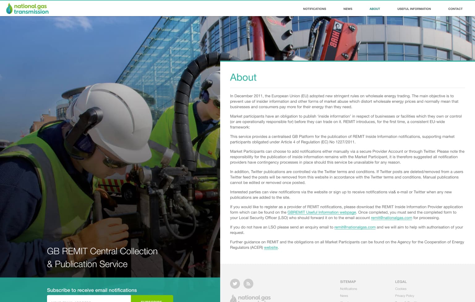Open the RSS feed icon
This screenshot has height=302, width=475.
tap(248, 283)
